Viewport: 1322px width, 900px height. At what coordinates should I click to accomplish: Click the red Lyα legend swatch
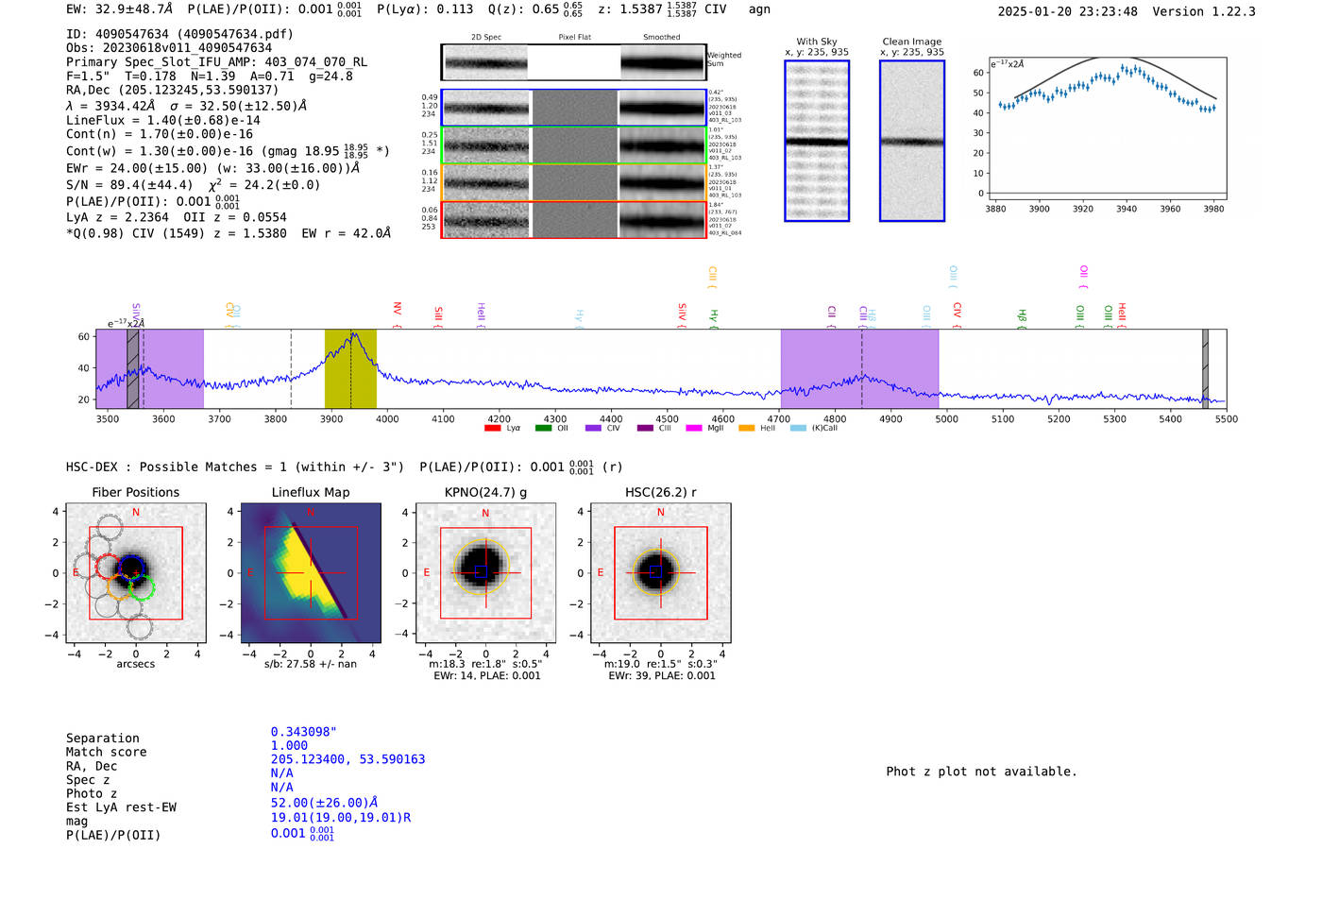coord(492,428)
